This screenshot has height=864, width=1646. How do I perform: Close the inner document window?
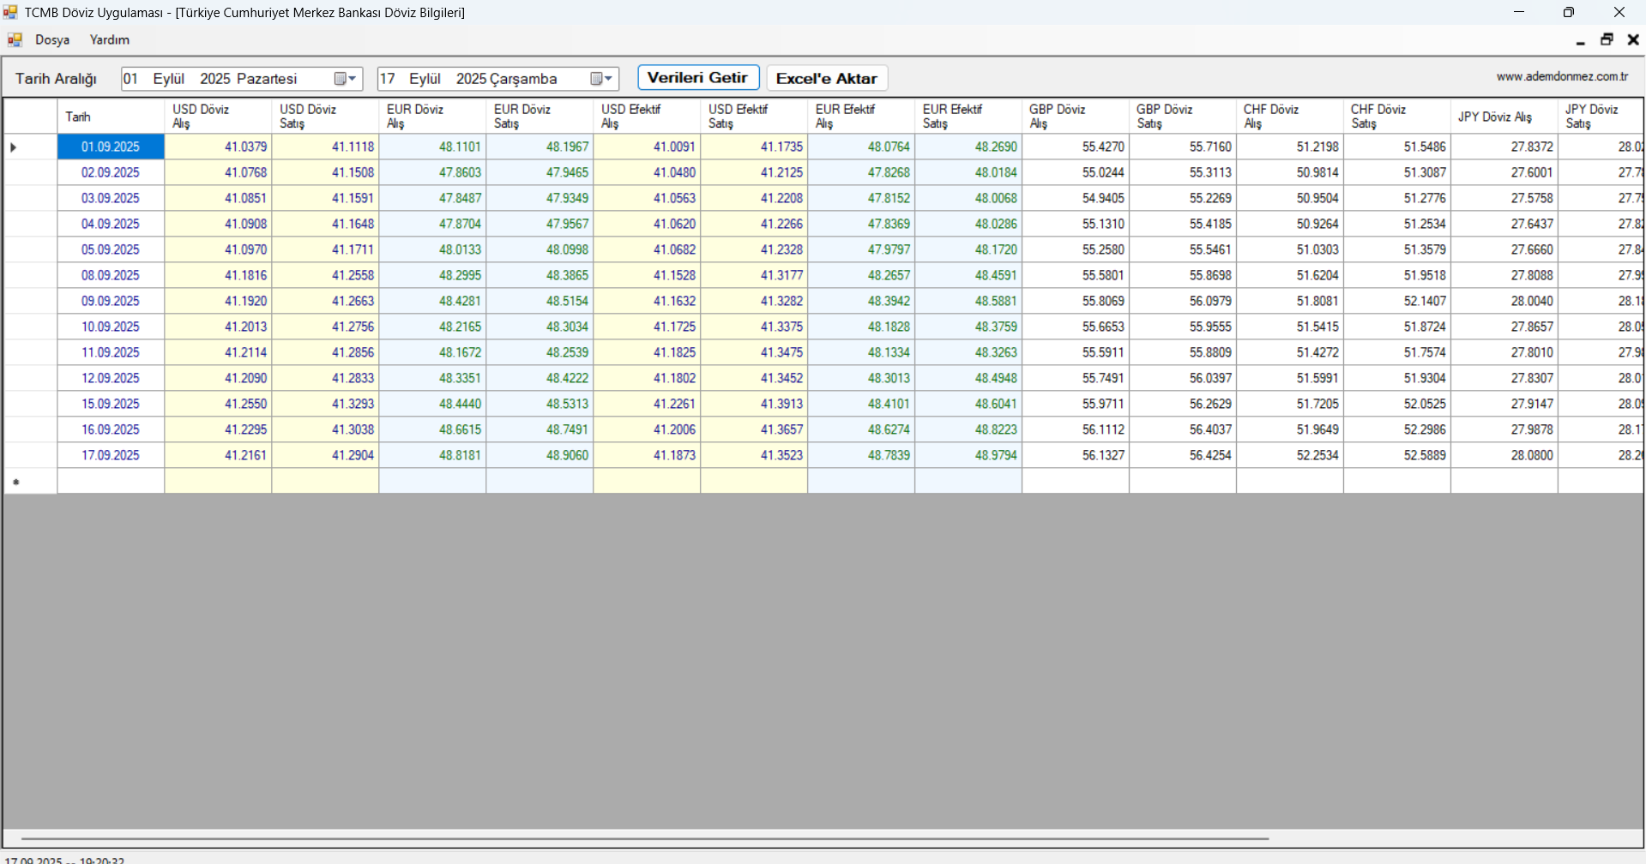1633,39
